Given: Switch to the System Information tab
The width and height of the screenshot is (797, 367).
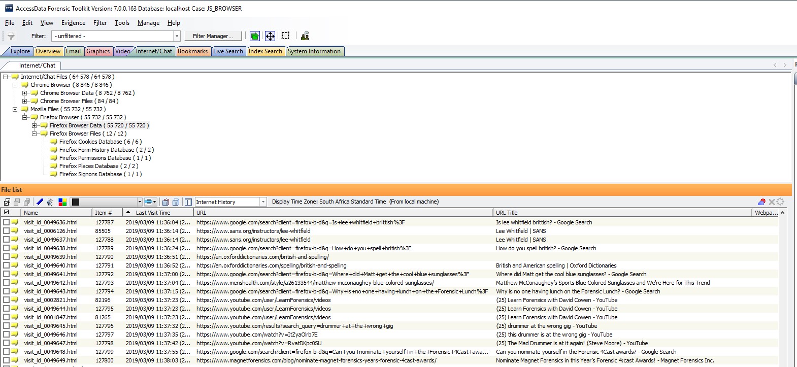Looking at the screenshot, I should [314, 51].
